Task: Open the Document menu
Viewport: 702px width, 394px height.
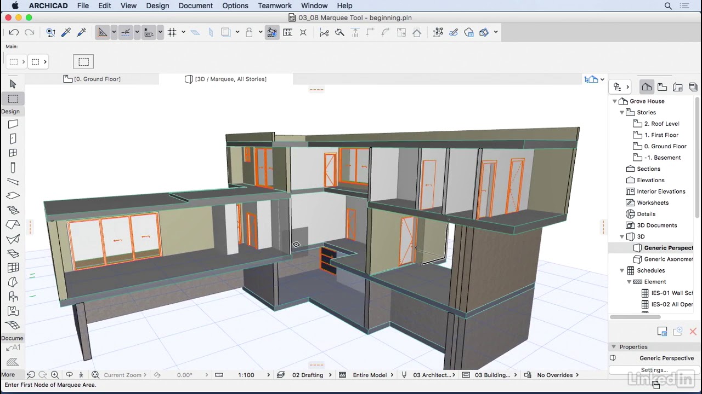Action: tap(195, 5)
